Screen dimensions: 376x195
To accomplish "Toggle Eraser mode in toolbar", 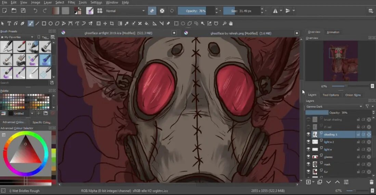I will tap(152, 11).
